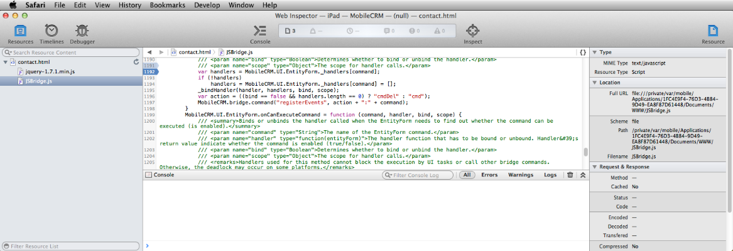Reload the contact.html resource

click(x=136, y=63)
